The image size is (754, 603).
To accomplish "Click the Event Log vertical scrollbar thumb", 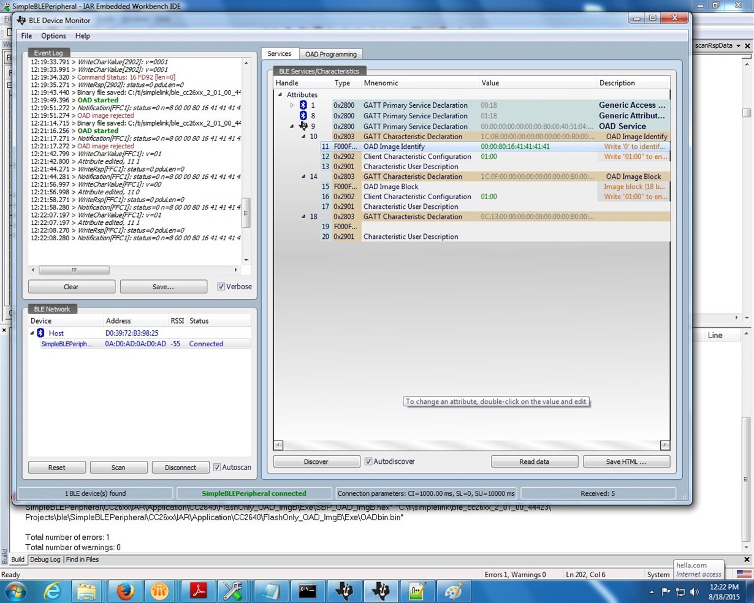I will coord(246,213).
